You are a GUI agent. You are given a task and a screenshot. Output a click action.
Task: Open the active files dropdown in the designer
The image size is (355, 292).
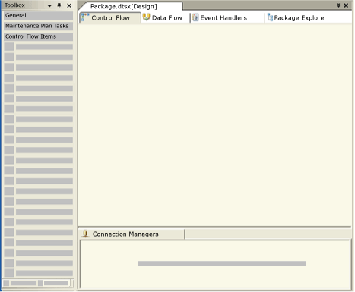(338, 5)
